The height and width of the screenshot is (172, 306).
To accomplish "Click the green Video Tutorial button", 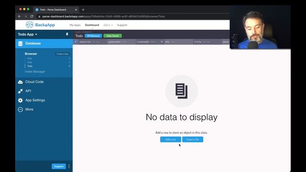I will (x=113, y=36).
